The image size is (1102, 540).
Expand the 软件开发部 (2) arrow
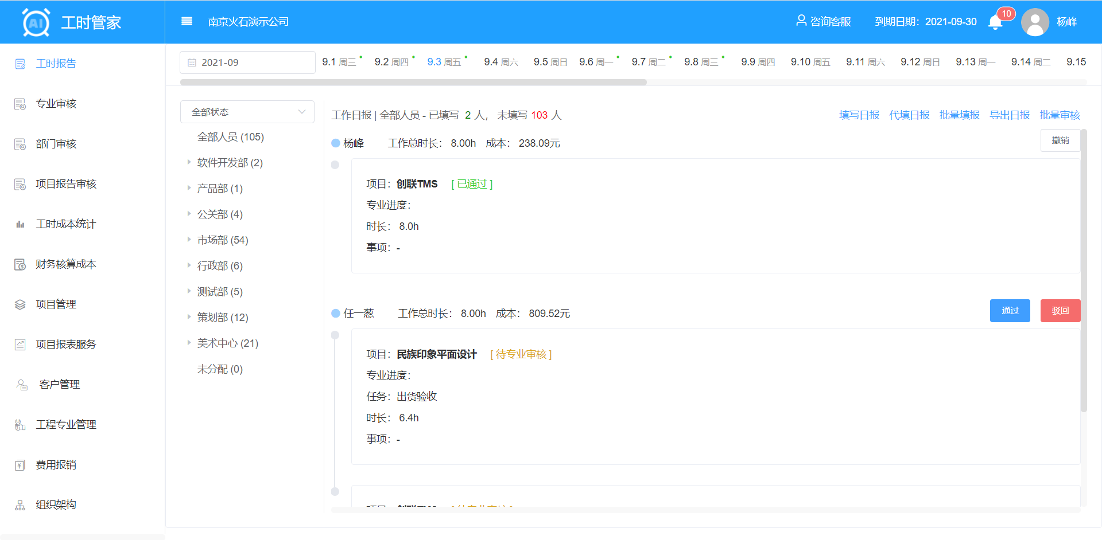(189, 162)
